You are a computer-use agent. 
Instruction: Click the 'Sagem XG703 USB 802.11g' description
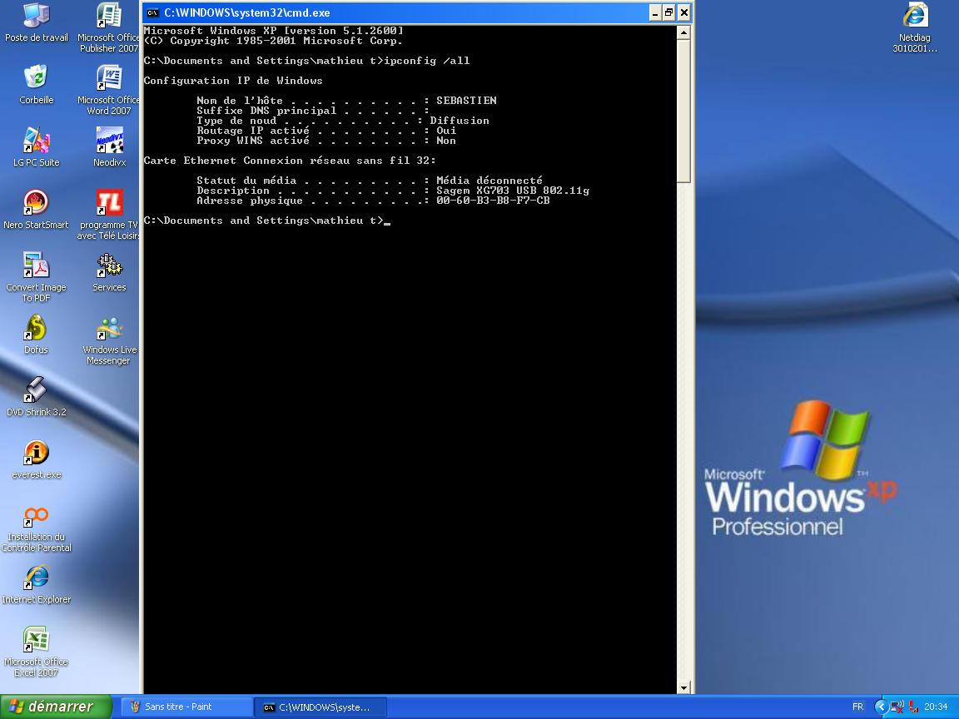[x=513, y=190]
